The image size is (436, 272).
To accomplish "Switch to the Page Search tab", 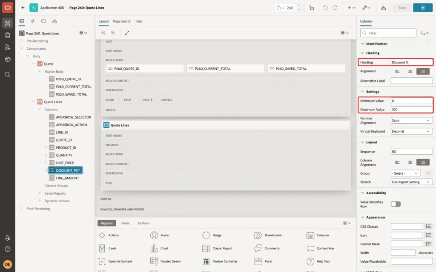I will (x=122, y=21).
